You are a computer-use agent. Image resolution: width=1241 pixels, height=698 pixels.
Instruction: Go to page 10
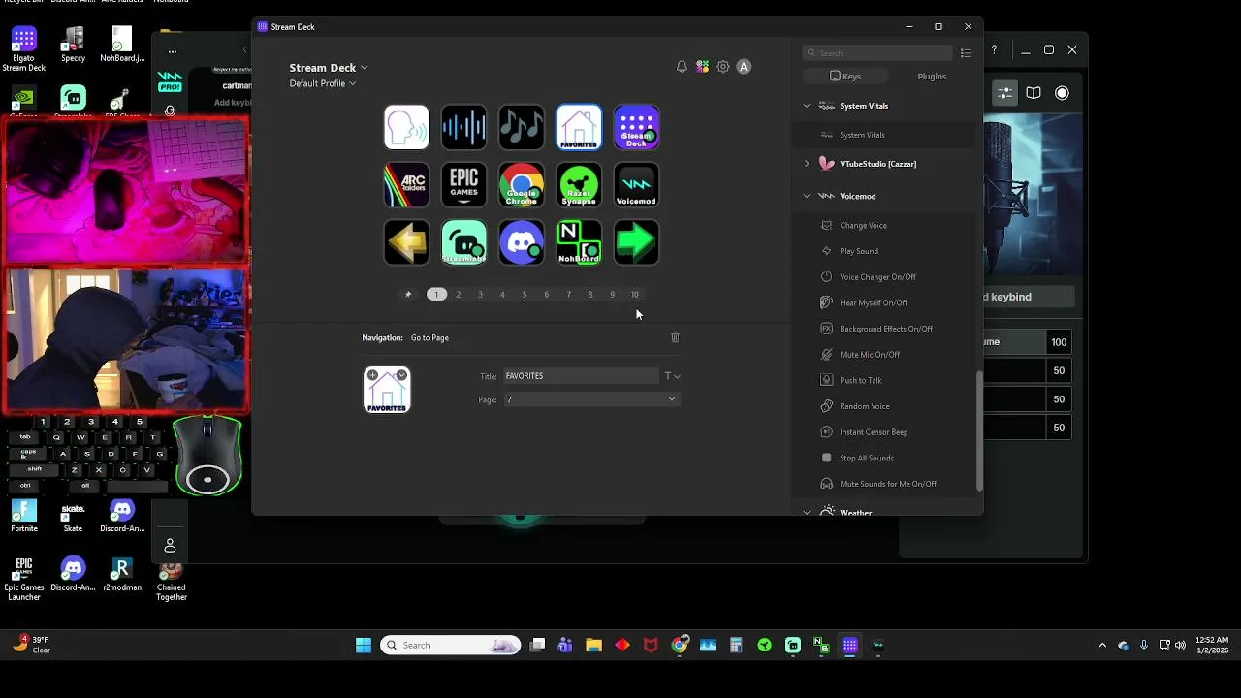pos(635,295)
